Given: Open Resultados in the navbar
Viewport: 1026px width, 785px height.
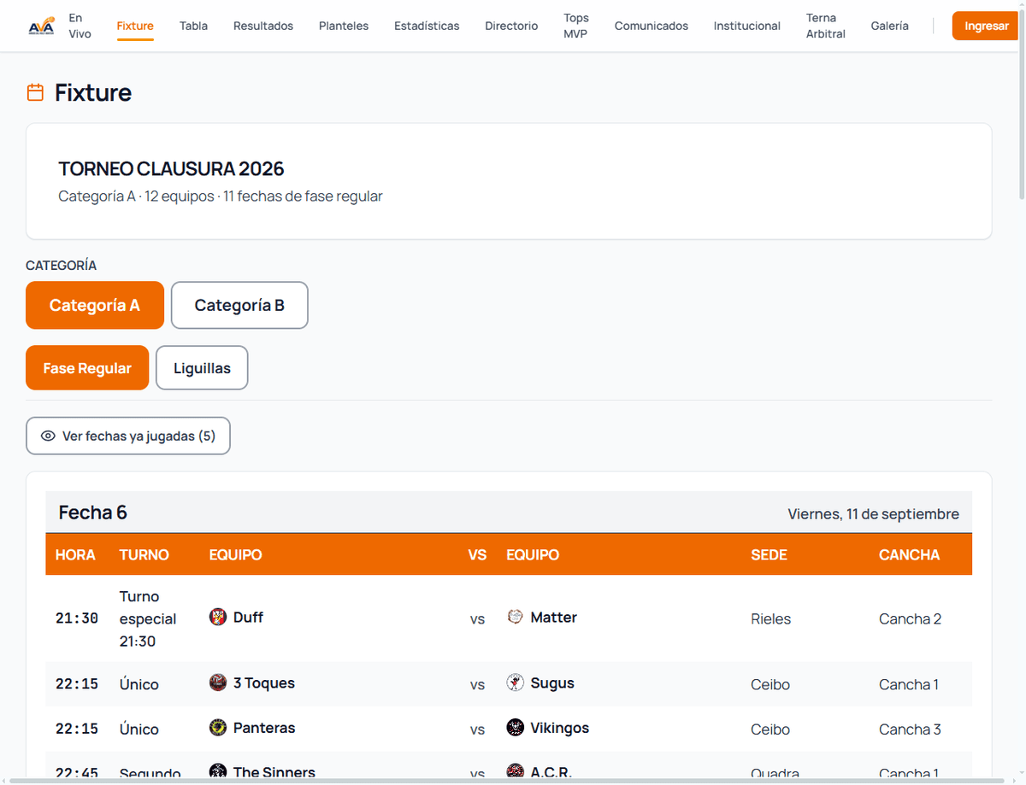Looking at the screenshot, I should 263,26.
